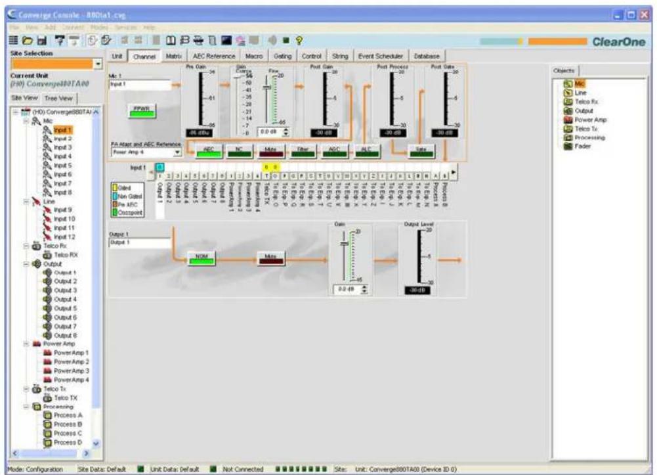Viewport: 657px width, 475px height.
Task: Collapse the Telco Rx tree node
Action: pyautogui.click(x=26, y=246)
